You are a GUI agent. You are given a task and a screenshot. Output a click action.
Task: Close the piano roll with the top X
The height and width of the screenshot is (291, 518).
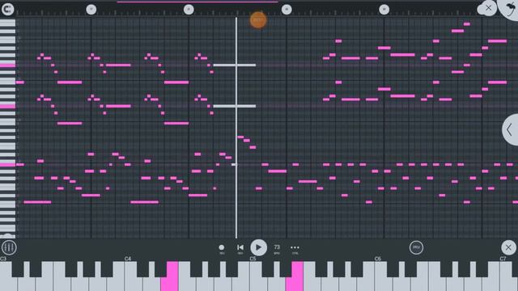tap(488, 8)
